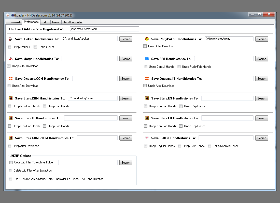Open the News tab

(x=55, y=22)
